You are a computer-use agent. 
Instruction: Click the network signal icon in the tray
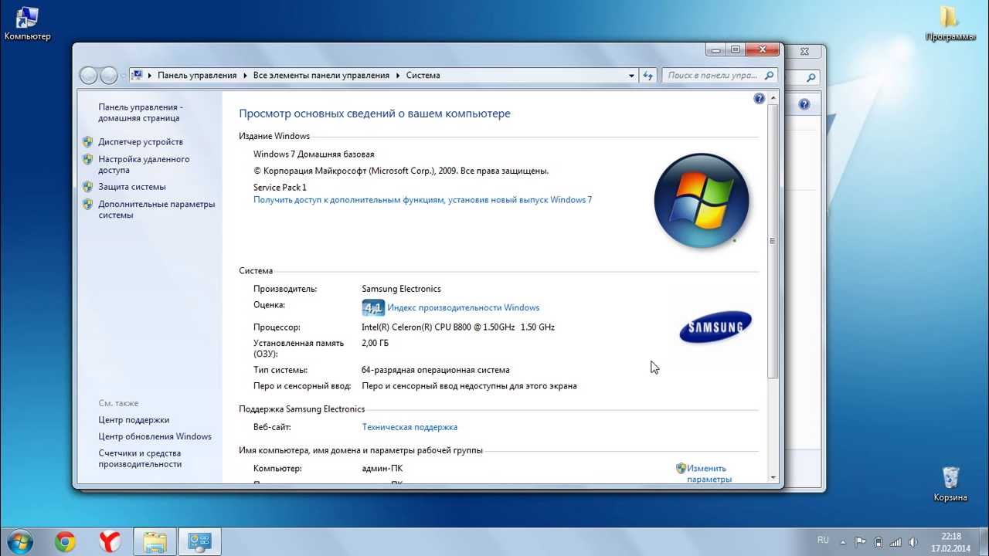896,542
